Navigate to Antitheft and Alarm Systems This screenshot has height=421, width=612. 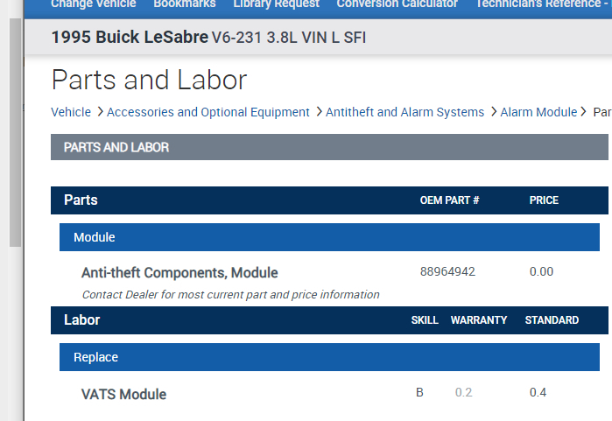(404, 112)
